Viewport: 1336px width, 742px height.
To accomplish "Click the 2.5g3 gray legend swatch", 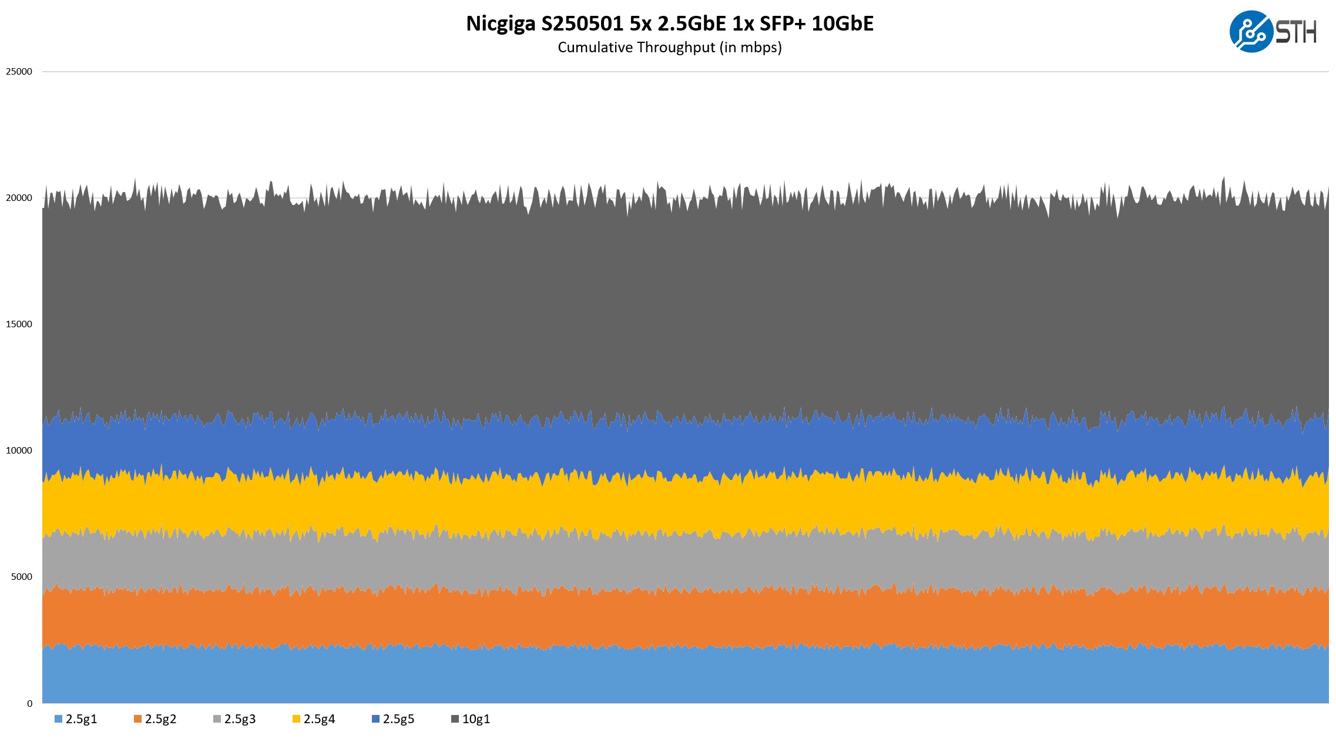I will 217,719.
